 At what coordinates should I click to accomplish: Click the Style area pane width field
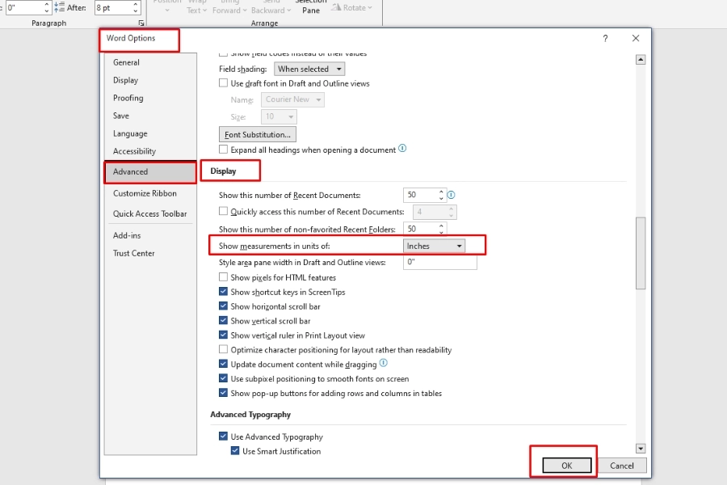439,263
